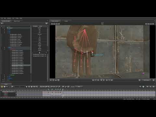The image size is (156, 117).
Task: Switch to the Console tab
Action: [66, 21]
